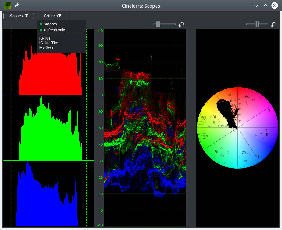The image size is (282, 230).
Task: Click the waveform intensity slider handle
Action: (158, 24)
